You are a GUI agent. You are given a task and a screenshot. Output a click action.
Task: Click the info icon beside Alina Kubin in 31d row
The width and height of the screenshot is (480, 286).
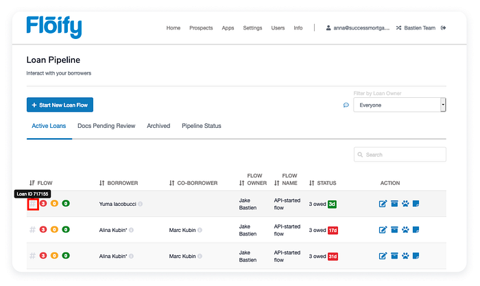pos(131,256)
